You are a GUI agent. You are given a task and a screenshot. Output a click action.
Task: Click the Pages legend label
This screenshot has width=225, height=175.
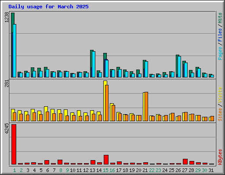[220, 53]
